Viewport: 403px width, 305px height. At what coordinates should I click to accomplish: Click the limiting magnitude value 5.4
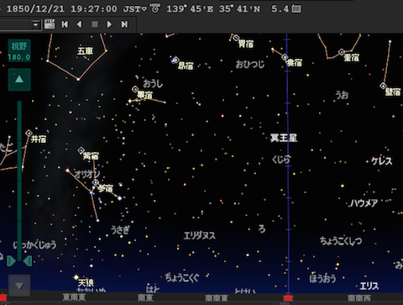(x=280, y=8)
